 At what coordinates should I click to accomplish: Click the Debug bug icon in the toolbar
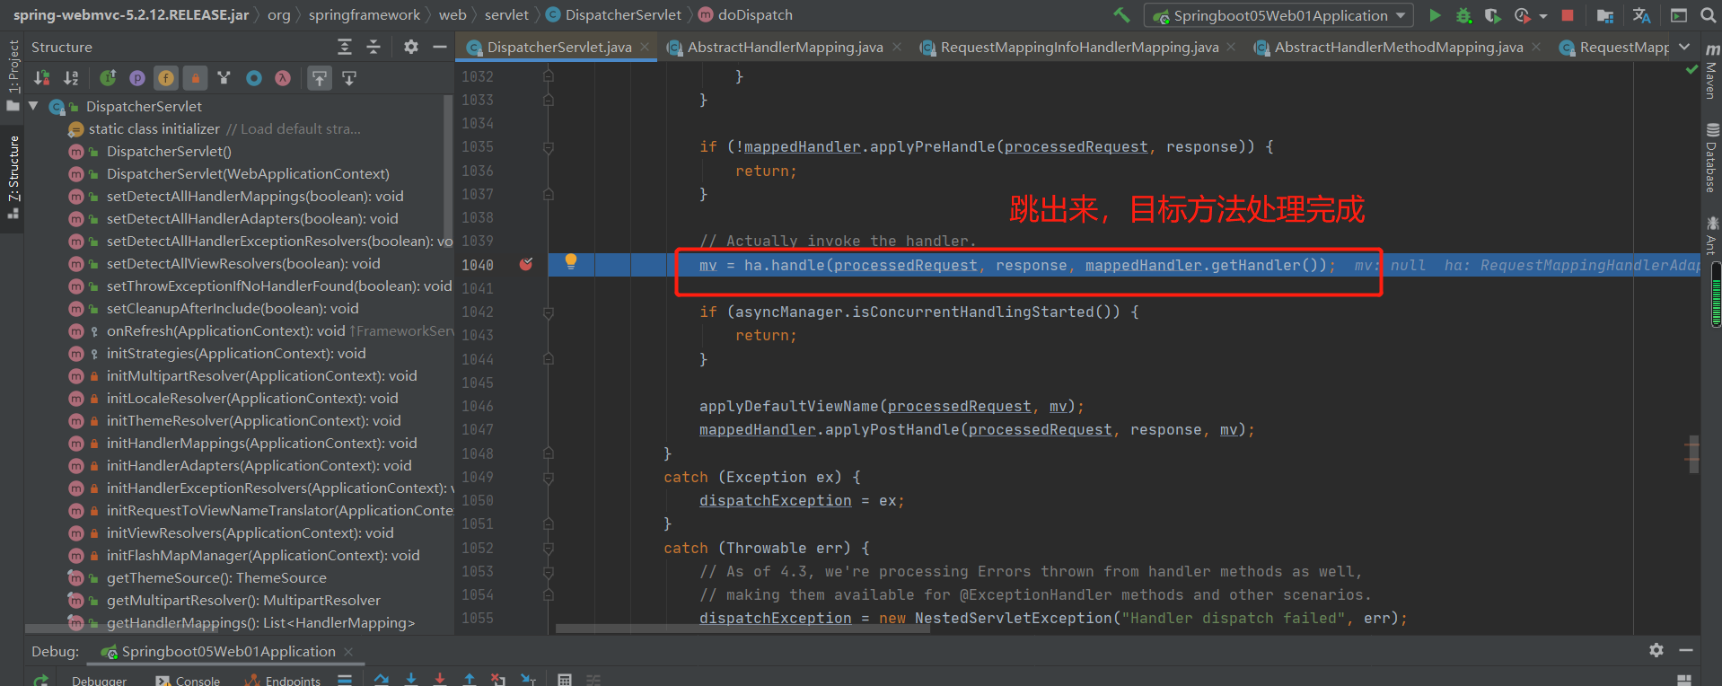[x=1463, y=15]
